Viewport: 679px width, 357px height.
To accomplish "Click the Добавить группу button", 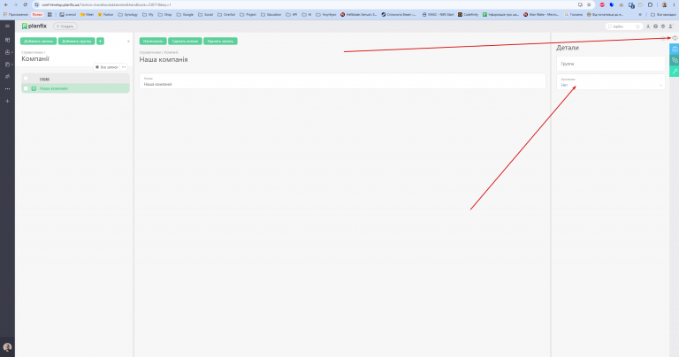I will click(77, 42).
